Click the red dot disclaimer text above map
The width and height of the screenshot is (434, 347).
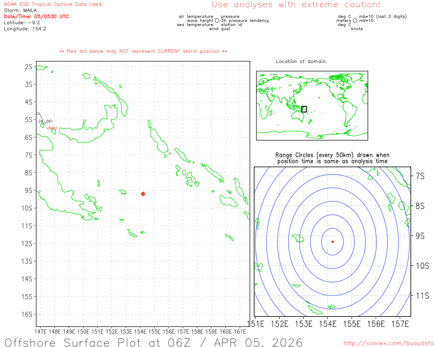coord(143,51)
